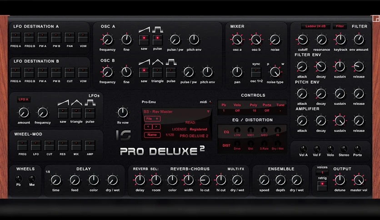Enable the OSC B triangle waveform button

pos(158,72)
